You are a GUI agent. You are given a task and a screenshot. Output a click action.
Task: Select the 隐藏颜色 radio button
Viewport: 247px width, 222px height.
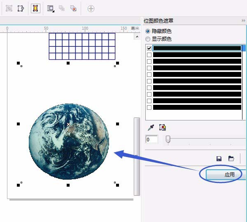coord(148,31)
